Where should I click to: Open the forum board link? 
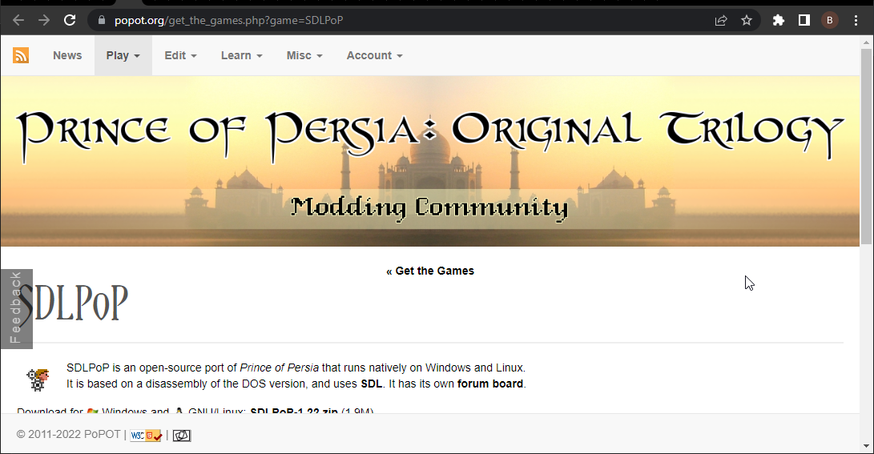(490, 384)
